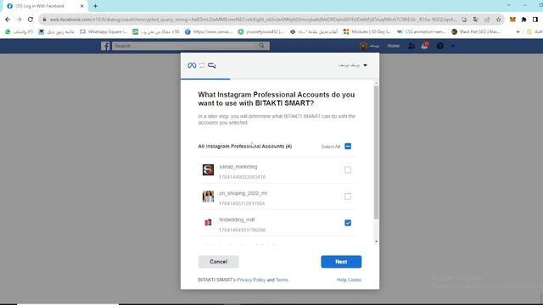The image size is (543, 305).
Task: Click the profile avatar in Facebook header
Action: tap(363, 46)
